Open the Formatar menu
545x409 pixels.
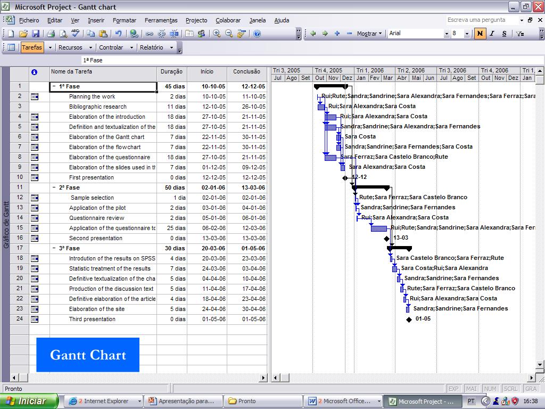coord(125,20)
